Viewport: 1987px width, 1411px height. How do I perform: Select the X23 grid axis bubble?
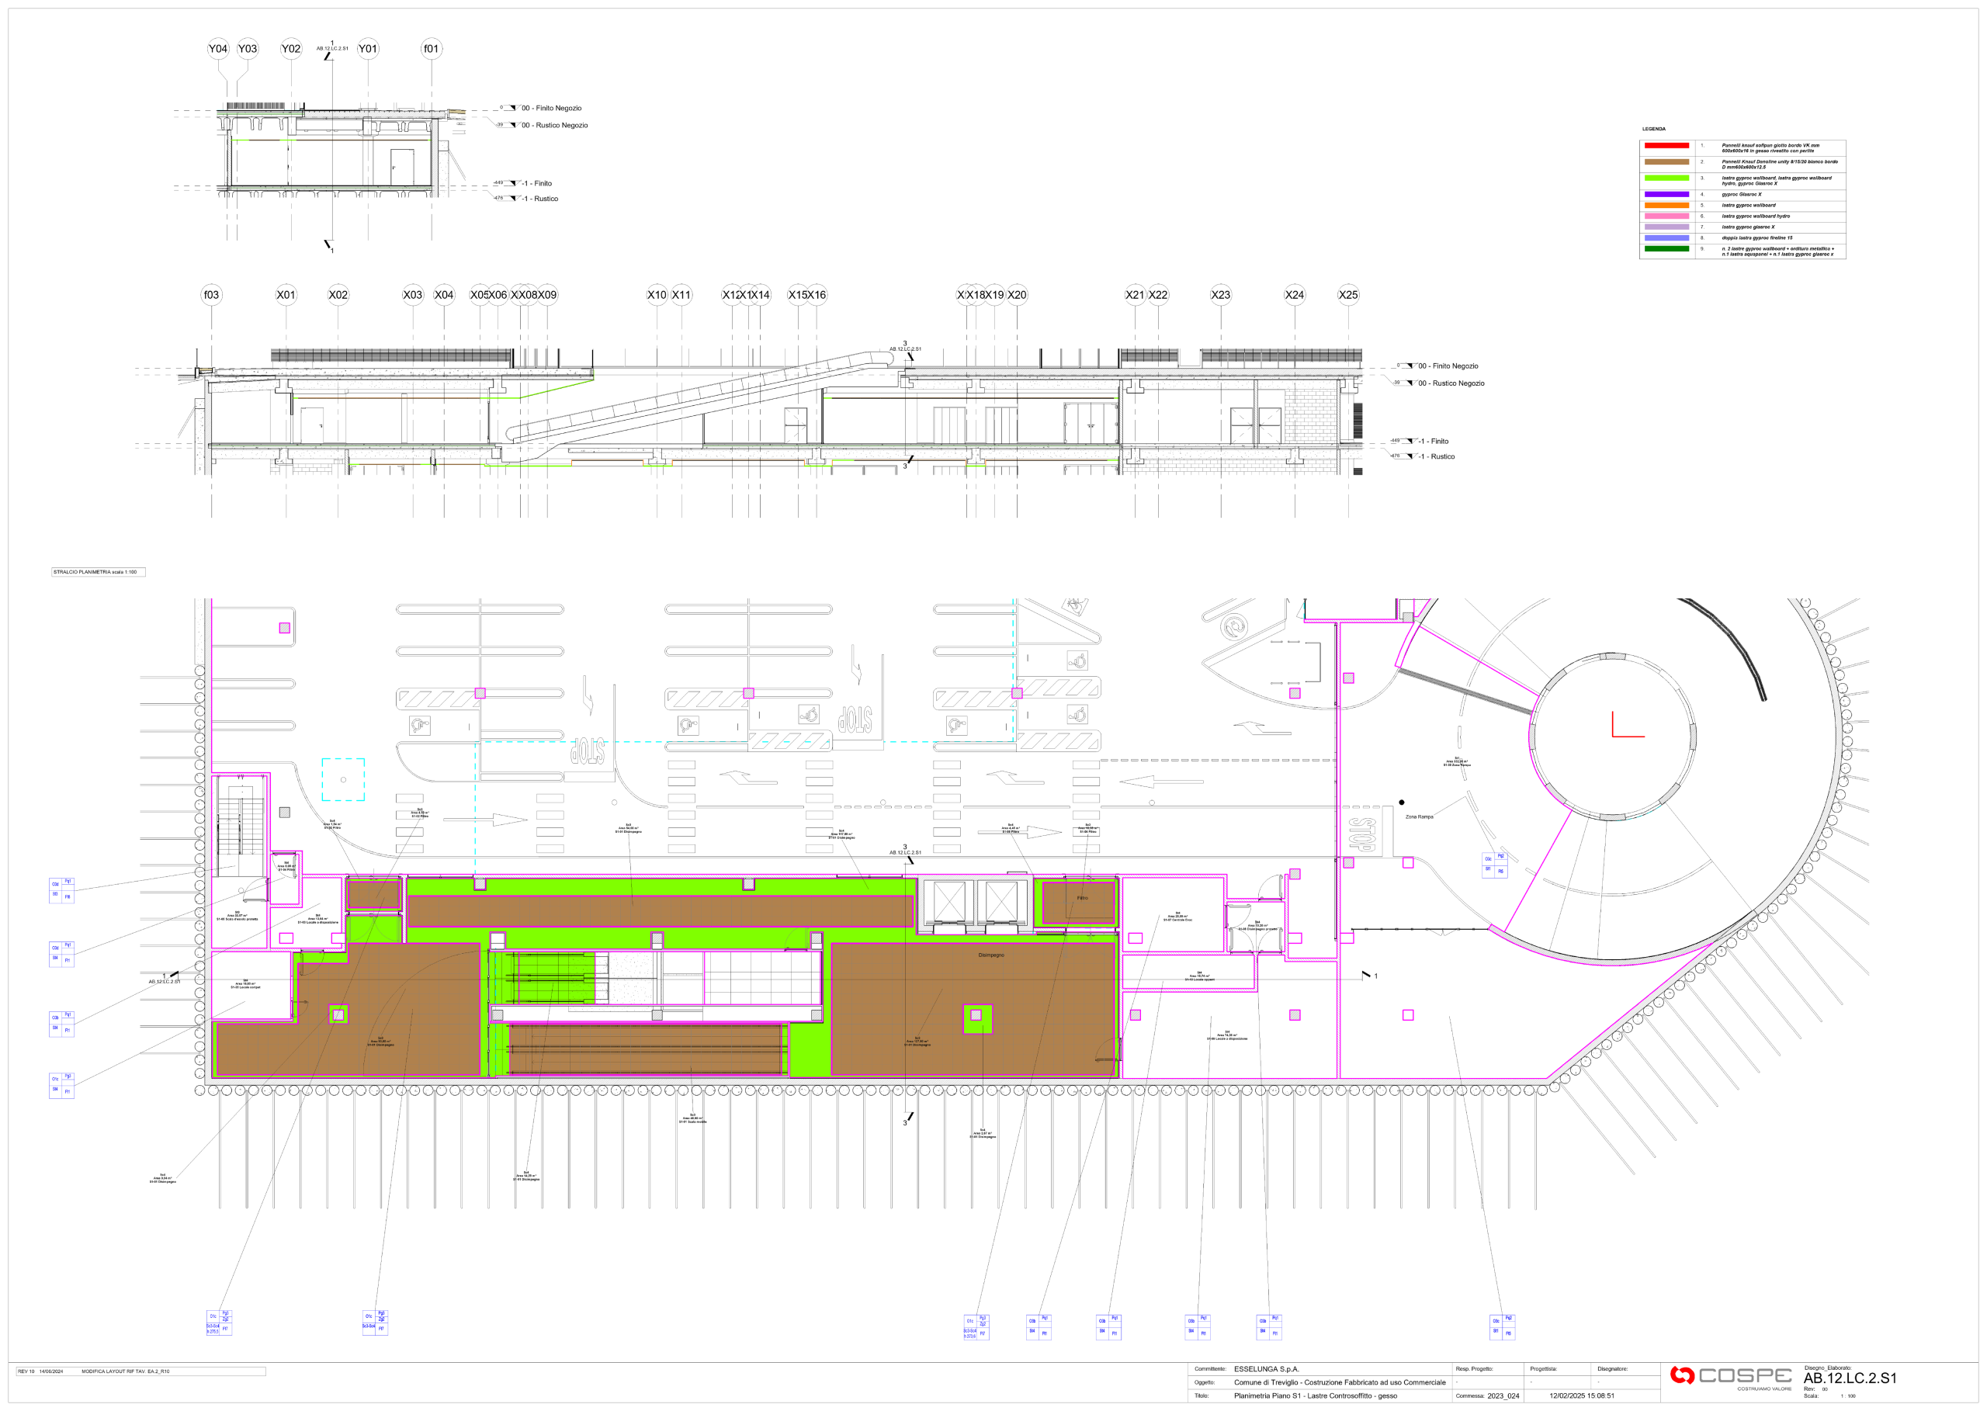[1221, 294]
